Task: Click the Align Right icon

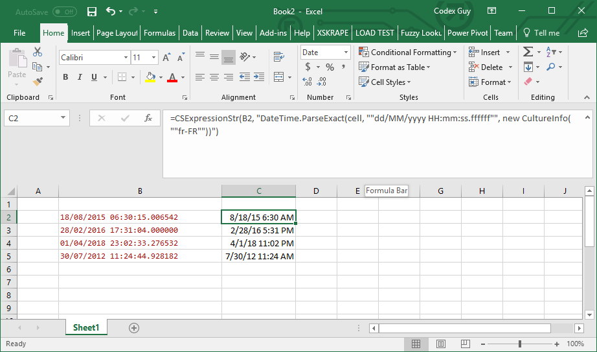Action: click(229, 77)
